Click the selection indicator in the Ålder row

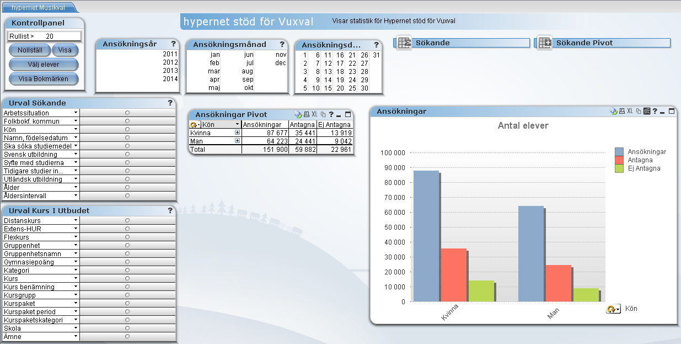(127, 187)
